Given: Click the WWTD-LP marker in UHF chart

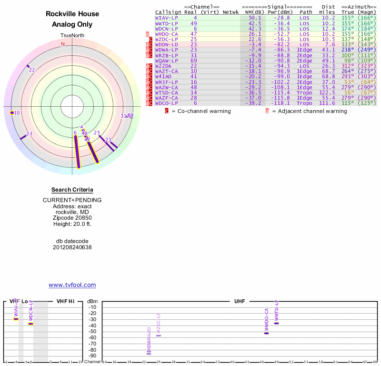Looking at the screenshot, I should click(277, 324).
